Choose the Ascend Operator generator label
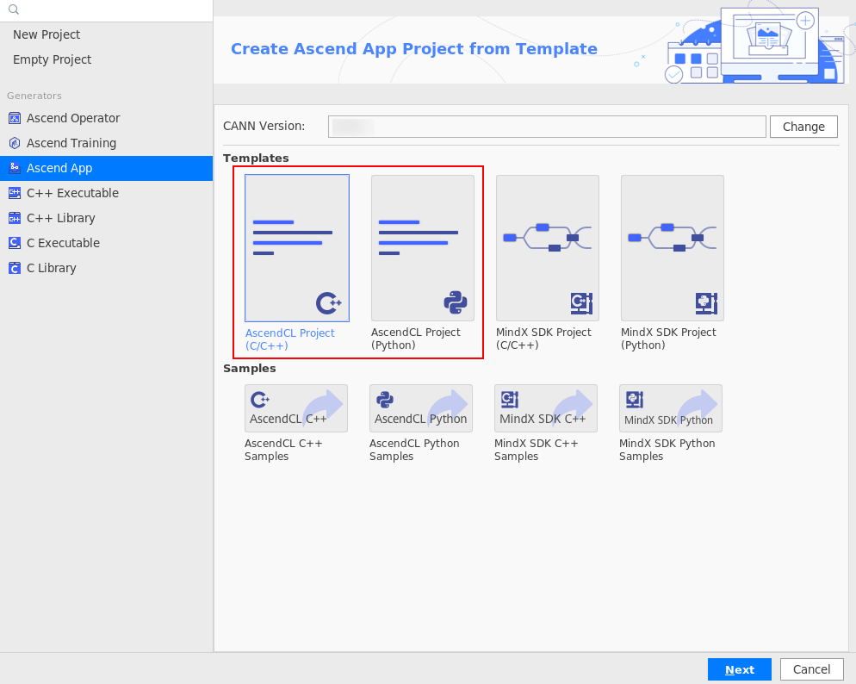The image size is (856, 684). [73, 118]
